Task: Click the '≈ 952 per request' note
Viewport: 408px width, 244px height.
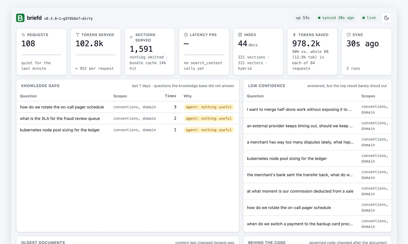Action: [x=95, y=68]
